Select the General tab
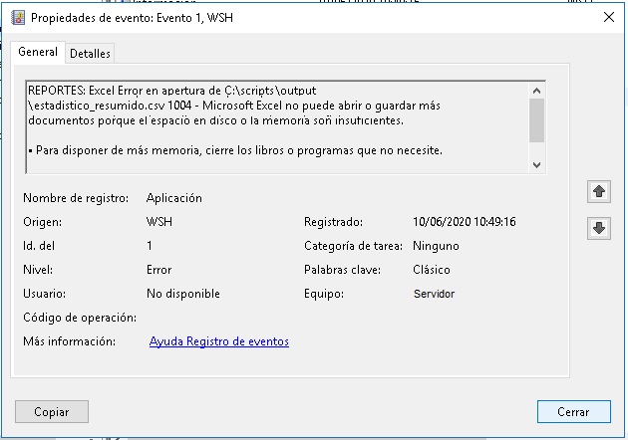This screenshot has width=628, height=440. (x=39, y=52)
